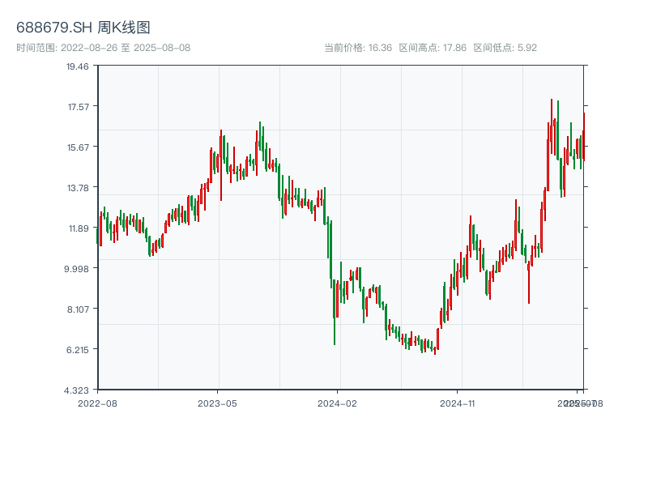
Task: Click the 8.107 y-axis label
Action: click(x=78, y=309)
